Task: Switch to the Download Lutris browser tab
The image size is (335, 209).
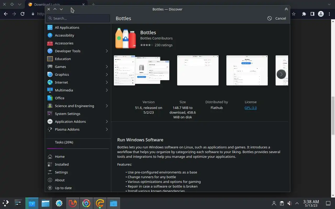Action: 57,4
